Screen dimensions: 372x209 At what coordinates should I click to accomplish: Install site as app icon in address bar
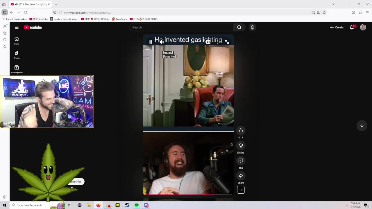pos(319,12)
